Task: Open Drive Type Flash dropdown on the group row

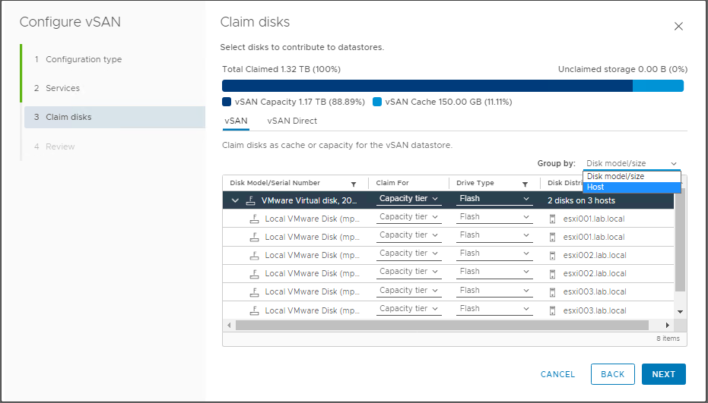Action: pos(494,199)
